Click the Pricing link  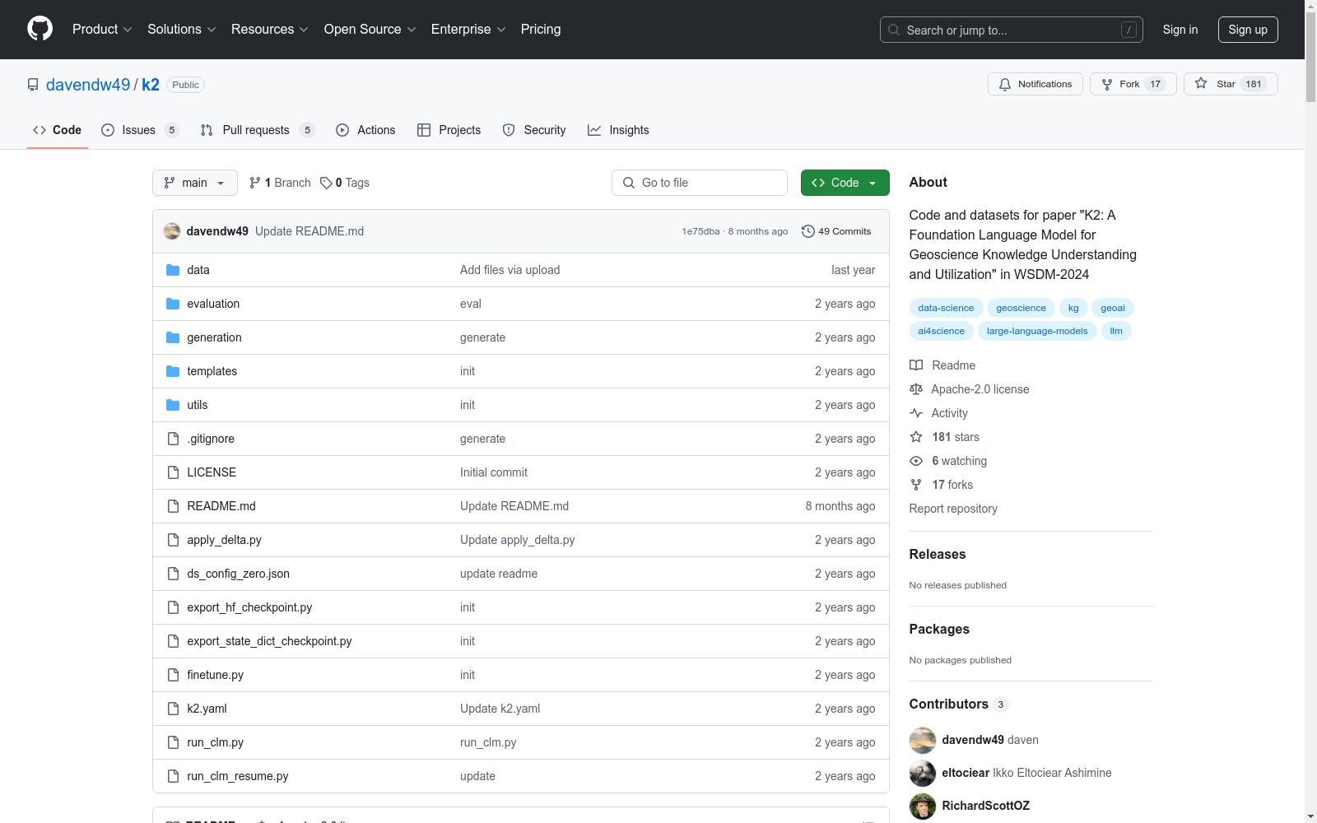tap(541, 29)
